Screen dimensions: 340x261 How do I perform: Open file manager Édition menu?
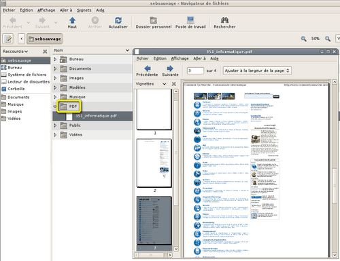click(x=27, y=10)
